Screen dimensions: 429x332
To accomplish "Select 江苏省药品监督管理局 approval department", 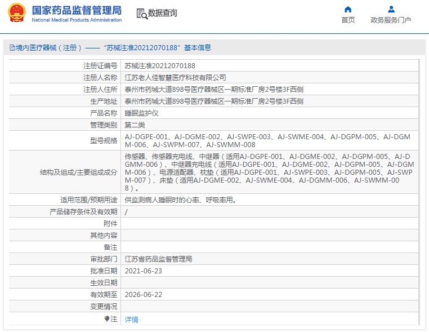I will [x=158, y=259].
